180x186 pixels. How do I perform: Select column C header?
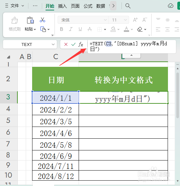coord(56,57)
